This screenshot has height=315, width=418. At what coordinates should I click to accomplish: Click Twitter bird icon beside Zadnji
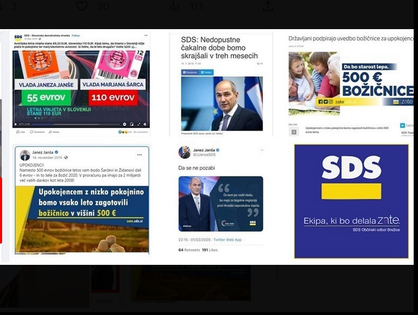point(402,126)
